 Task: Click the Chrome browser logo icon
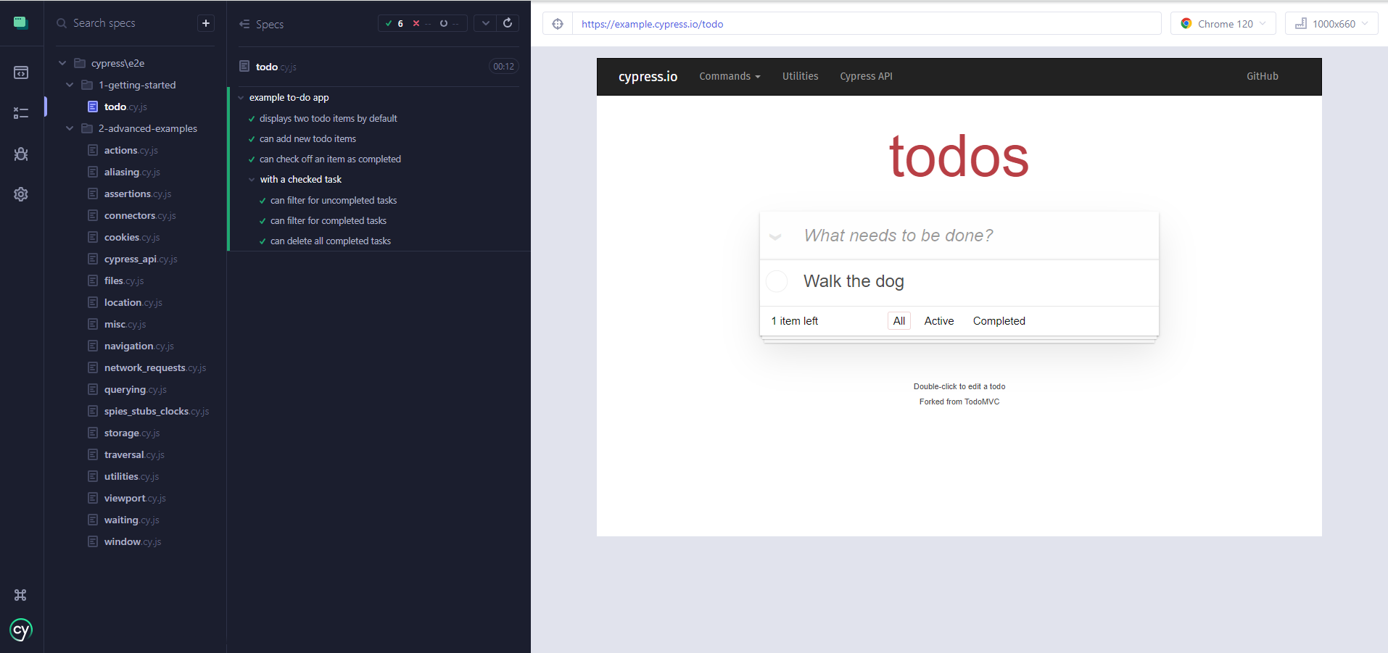1186,23
